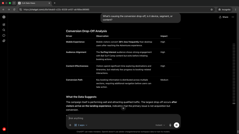Bookmark this page with the star icon
Screen dimensions: 239x134
(x=212, y=10)
